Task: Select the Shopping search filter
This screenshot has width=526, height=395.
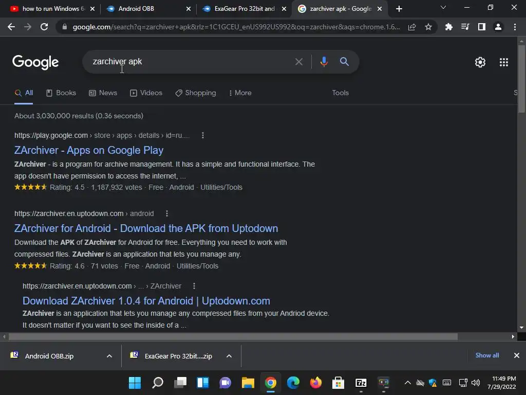Action: (196, 93)
